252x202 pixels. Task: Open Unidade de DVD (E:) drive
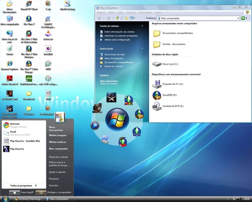(168, 106)
